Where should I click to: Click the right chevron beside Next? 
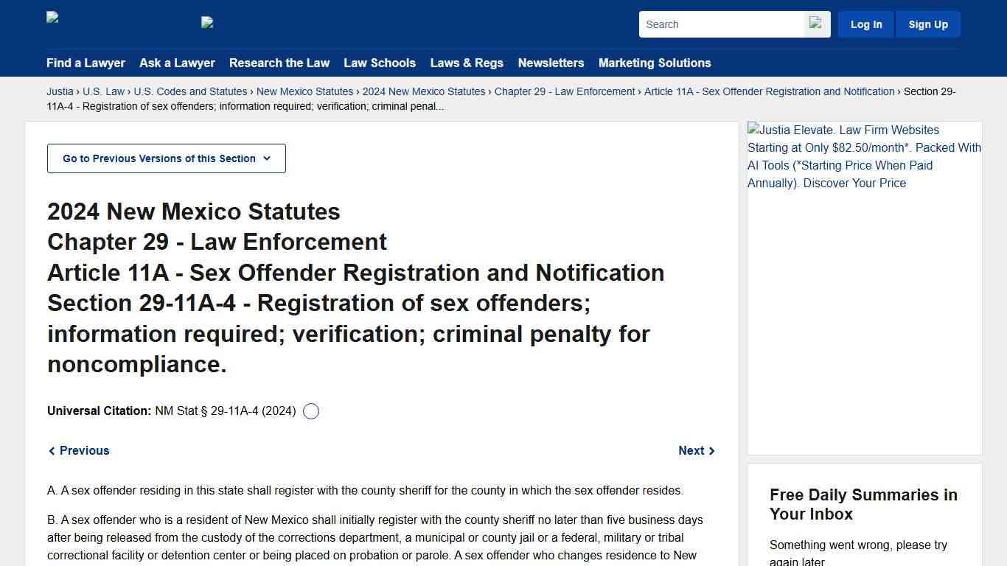click(x=711, y=450)
